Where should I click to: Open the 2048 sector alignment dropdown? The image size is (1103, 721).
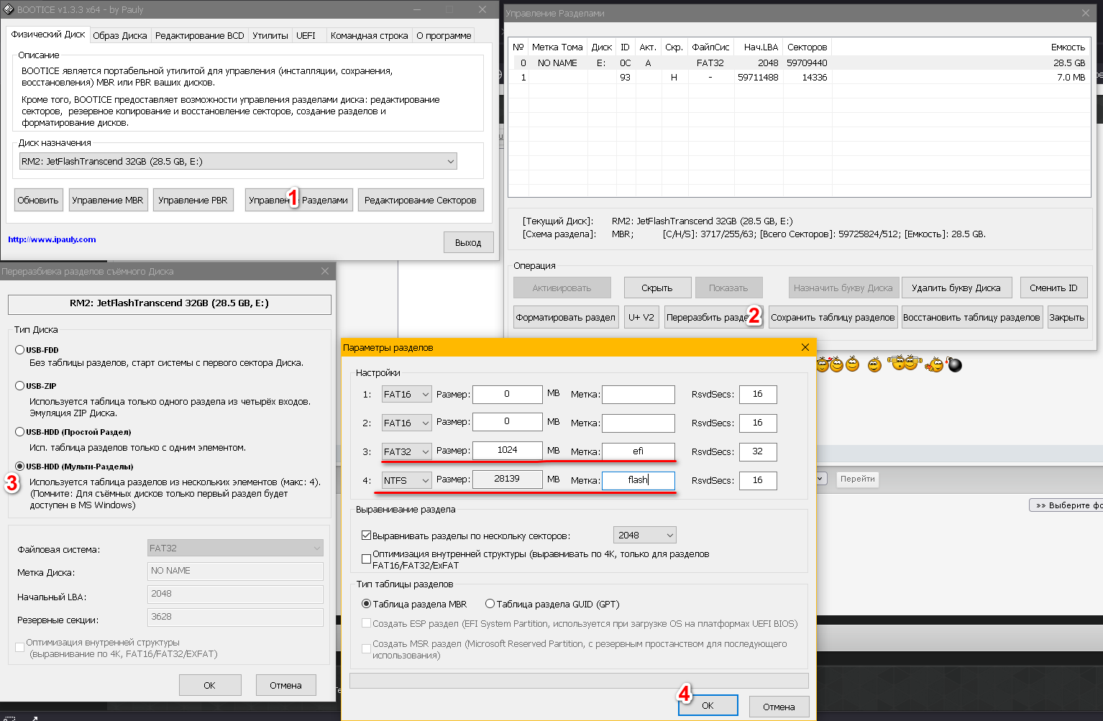(644, 535)
